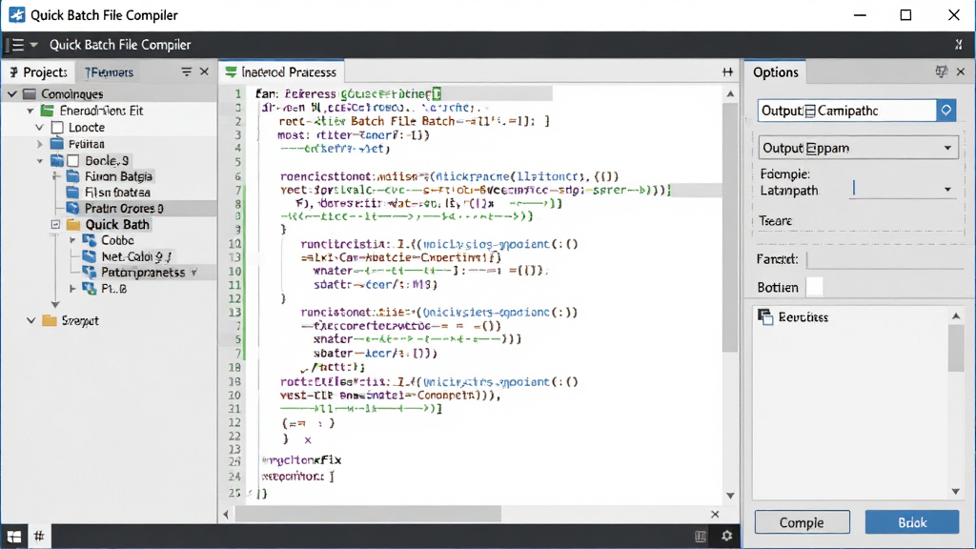
Task: Close the Options panel
Action: (961, 72)
